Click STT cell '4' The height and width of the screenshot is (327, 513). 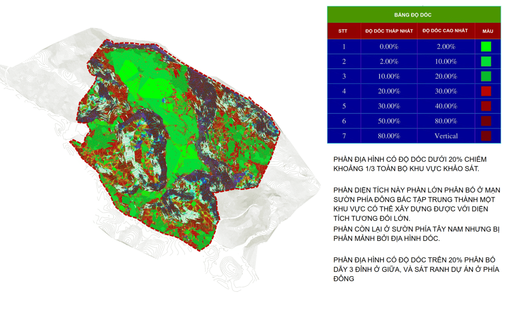pos(344,91)
